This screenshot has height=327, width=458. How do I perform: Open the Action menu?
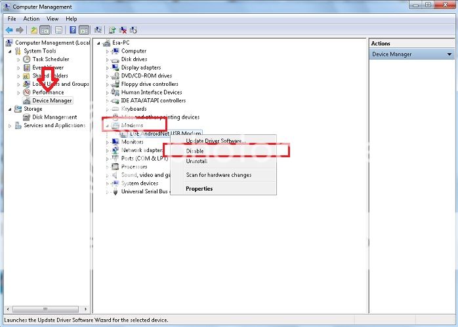(31, 19)
